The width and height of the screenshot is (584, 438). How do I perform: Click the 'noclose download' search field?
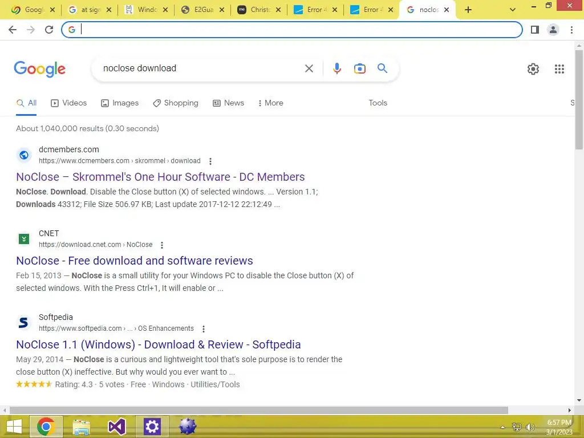[201, 68]
